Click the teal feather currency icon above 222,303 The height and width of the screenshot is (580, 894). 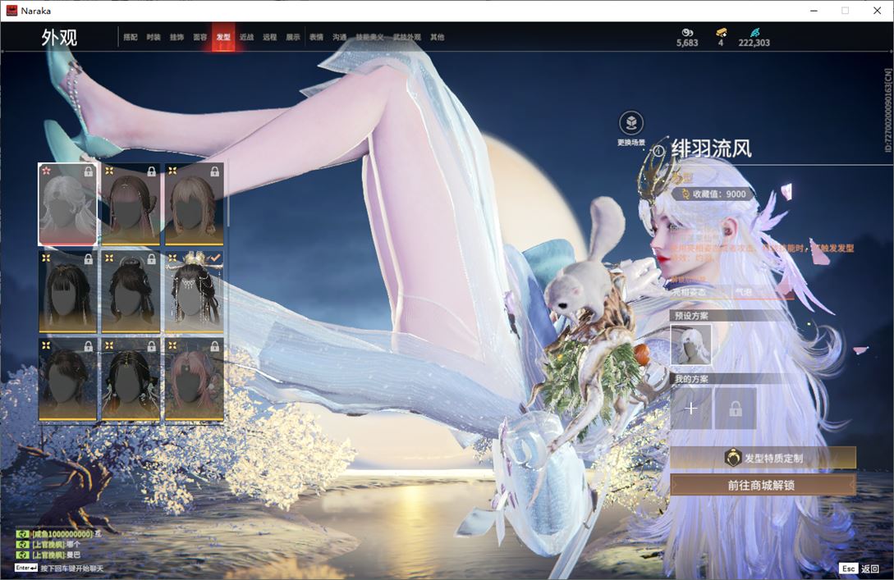pos(755,33)
